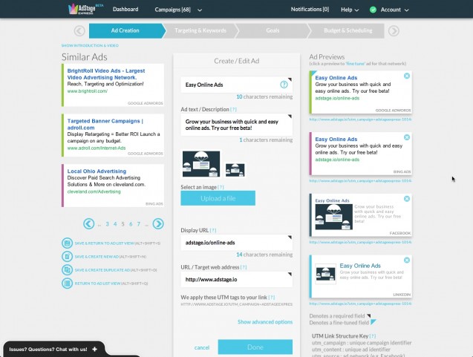Fine tune the LinkedIn ad preview

(361, 277)
